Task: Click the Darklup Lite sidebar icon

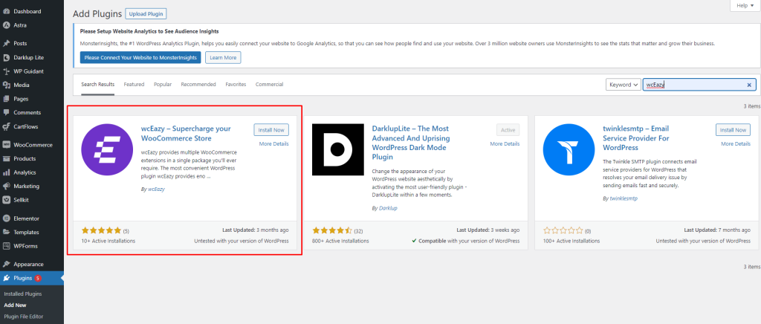Action: tap(6, 57)
